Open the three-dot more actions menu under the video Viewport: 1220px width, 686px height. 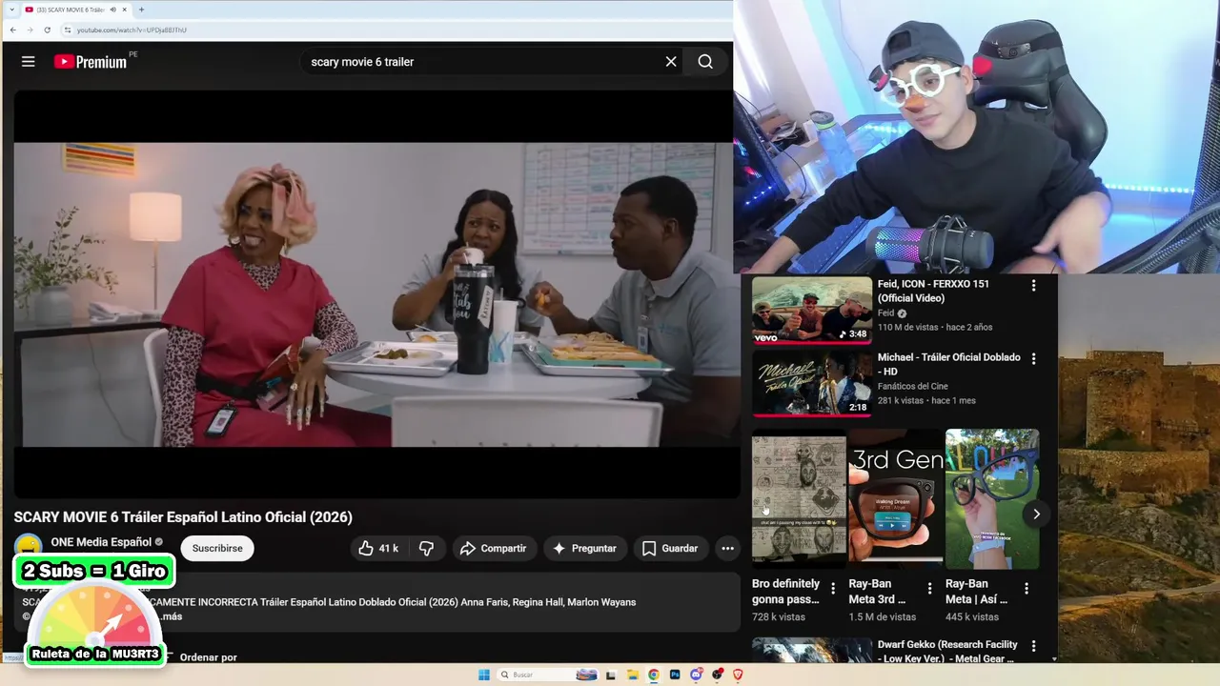point(727,548)
